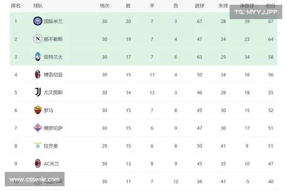This screenshot has height=191, width=287.
Task: Click the Bologna club crest
Action: tap(38, 74)
